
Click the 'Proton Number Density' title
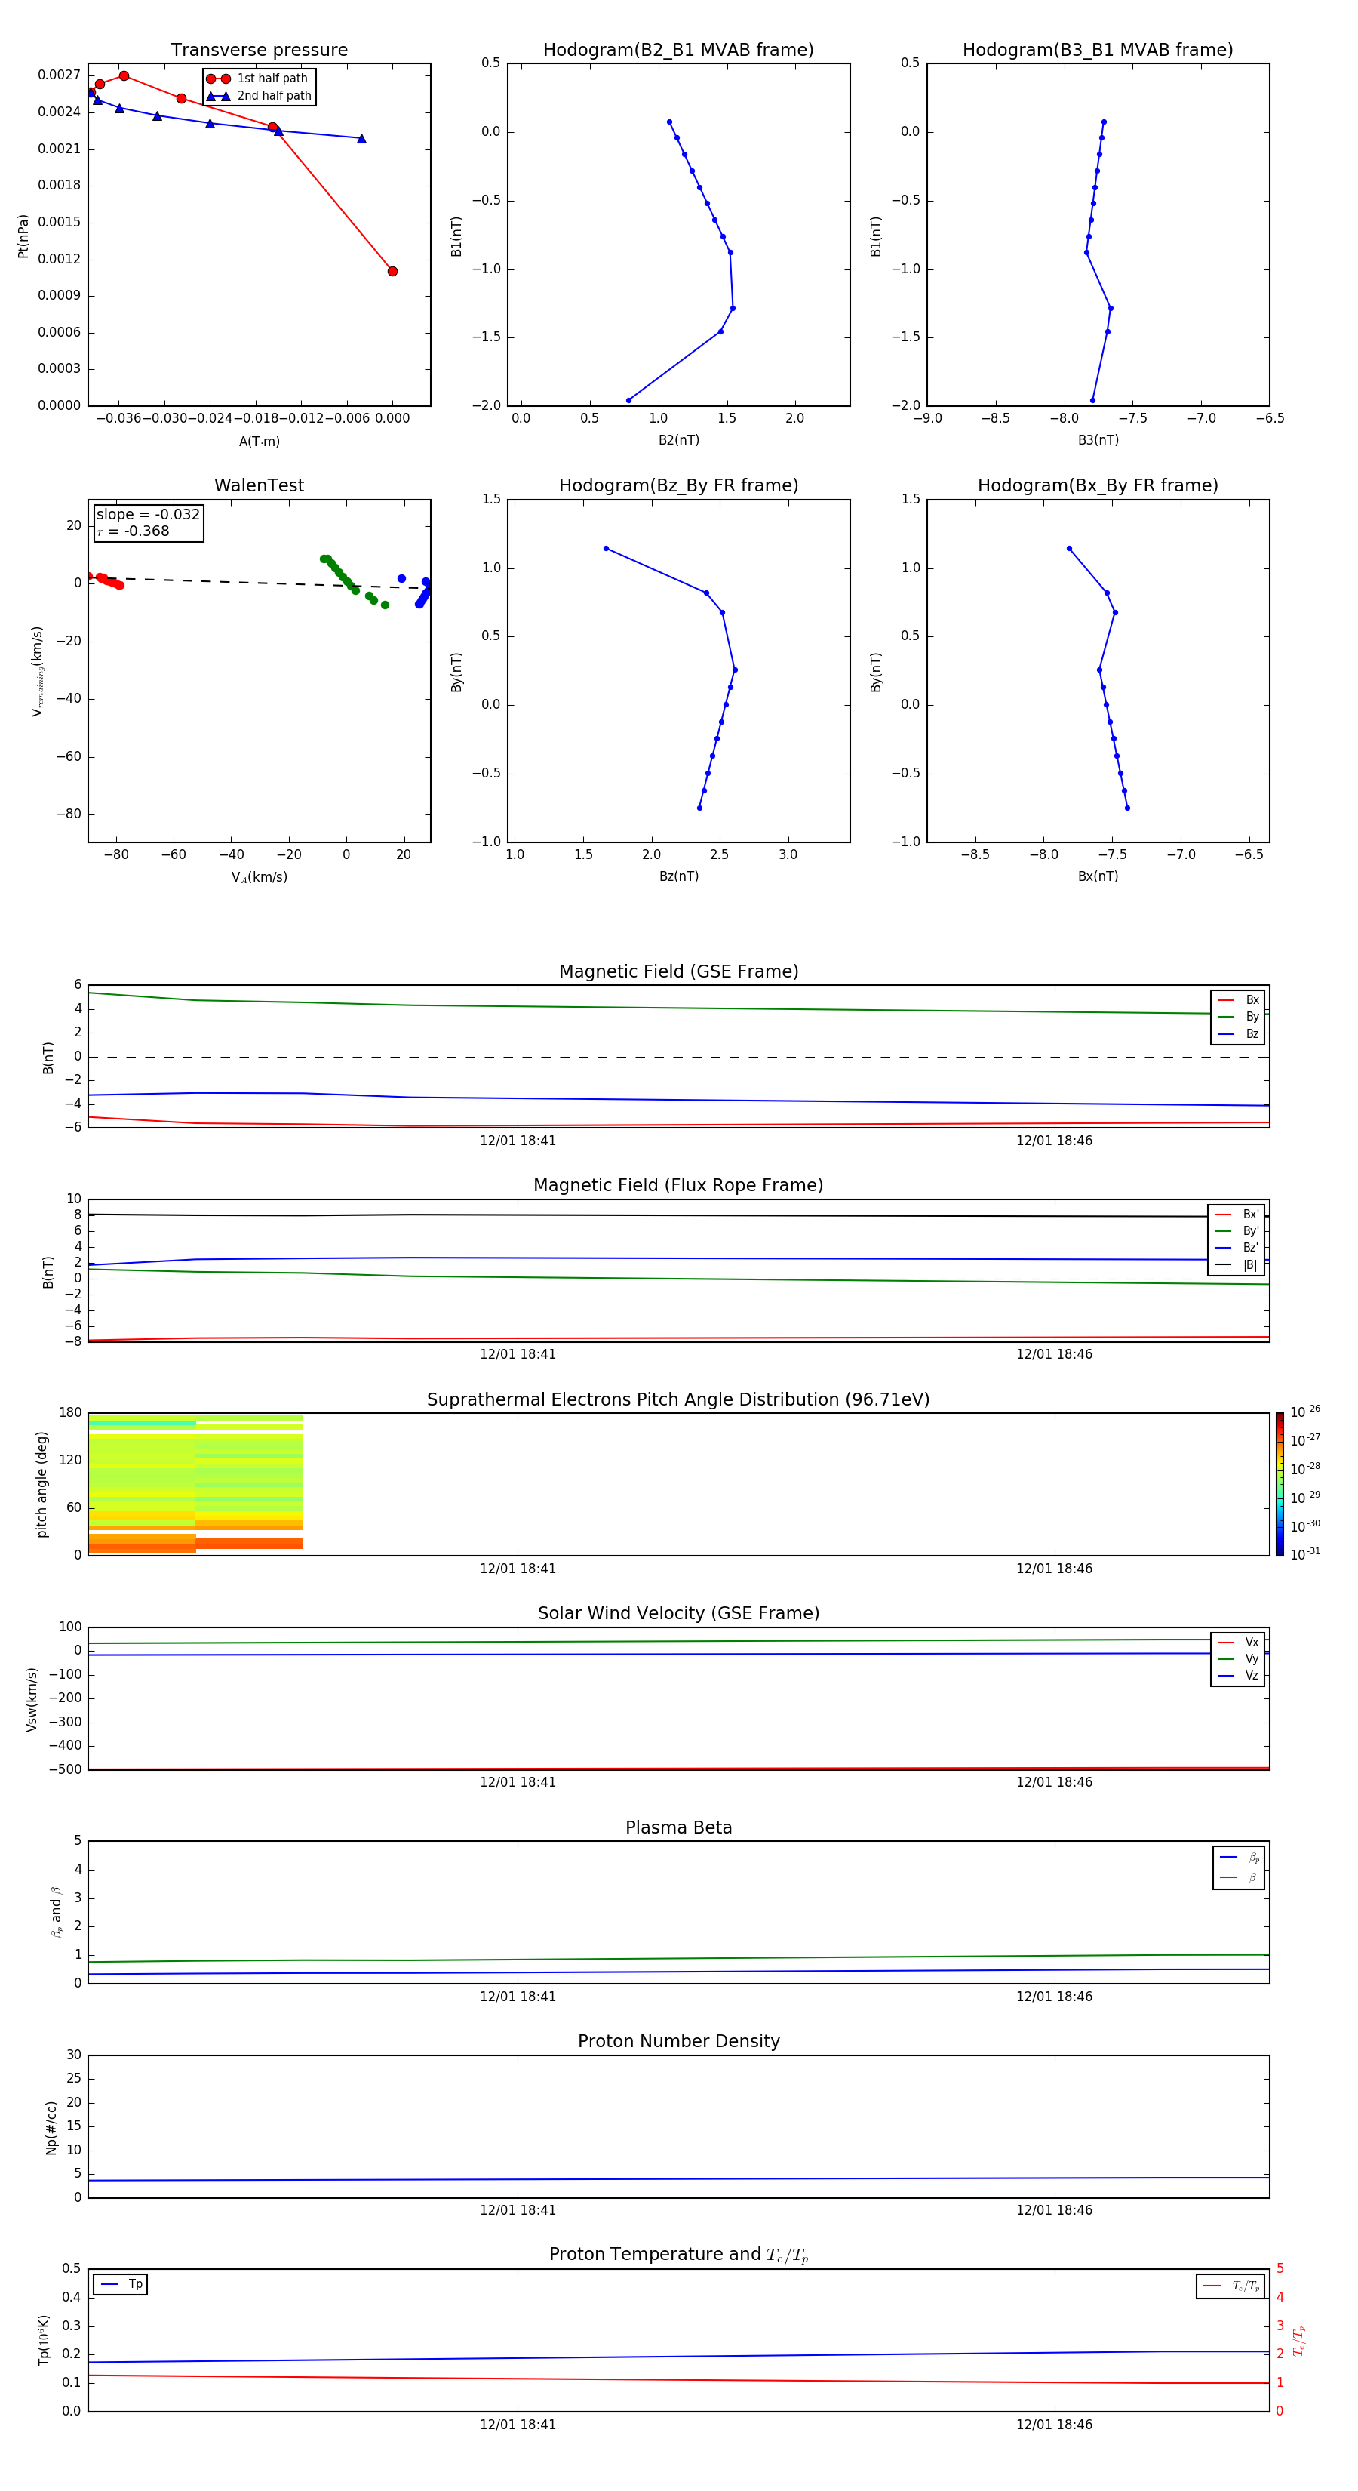point(678,2041)
